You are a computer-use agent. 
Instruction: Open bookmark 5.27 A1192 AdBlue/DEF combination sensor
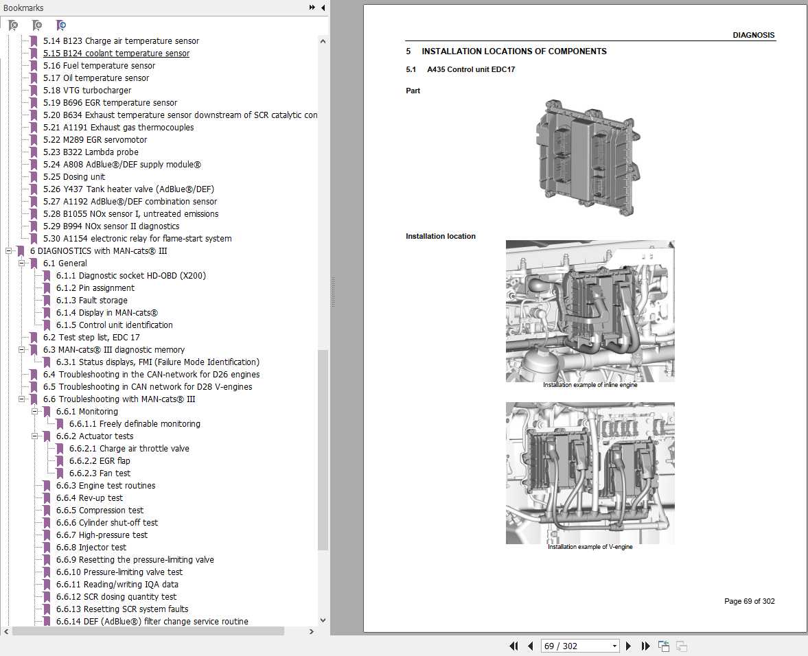tap(130, 201)
